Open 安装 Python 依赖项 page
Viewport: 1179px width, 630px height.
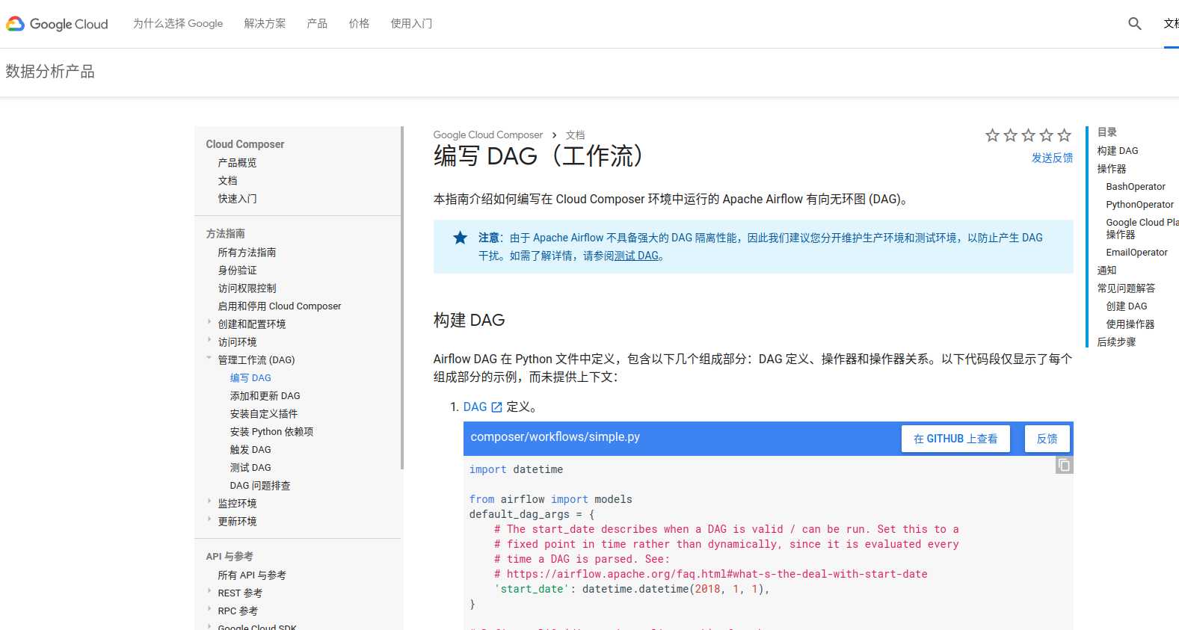pos(271,432)
